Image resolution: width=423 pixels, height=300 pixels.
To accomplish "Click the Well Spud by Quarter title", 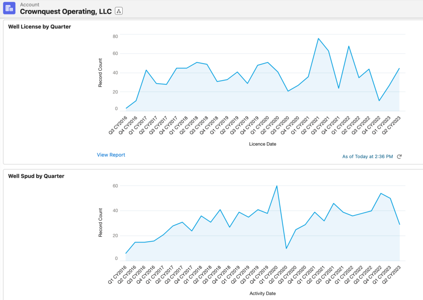I will point(36,176).
